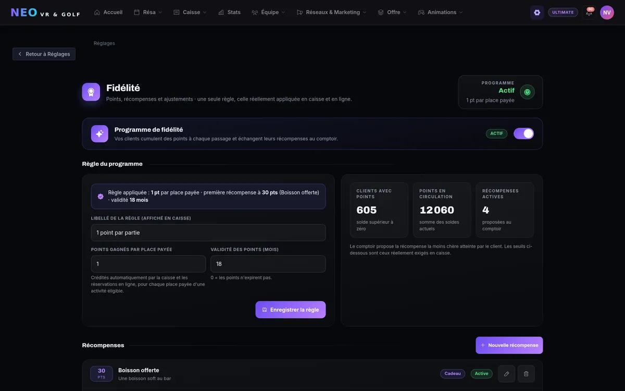Viewport: 625px width, 391px height.
Task: Click the Cadeau tag on Boisson offerte
Action: coord(453,374)
